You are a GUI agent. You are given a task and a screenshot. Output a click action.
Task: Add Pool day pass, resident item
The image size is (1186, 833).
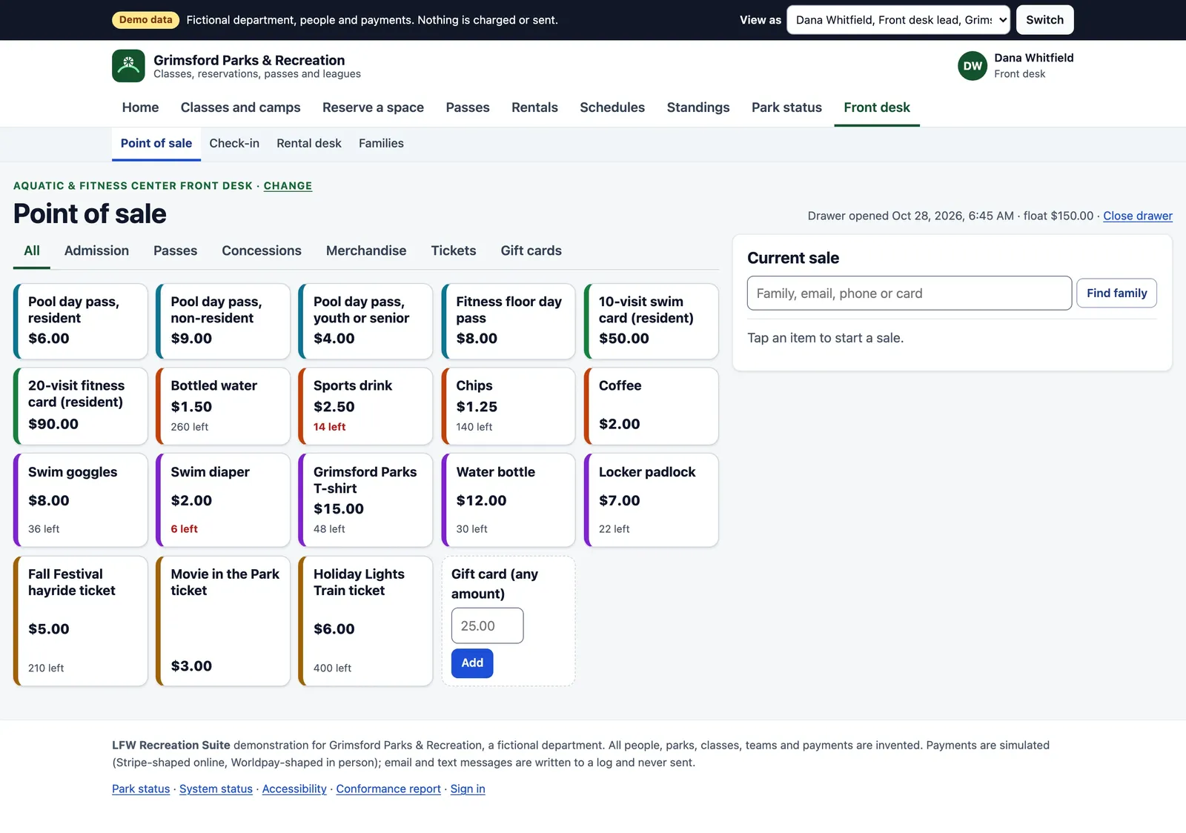(81, 321)
